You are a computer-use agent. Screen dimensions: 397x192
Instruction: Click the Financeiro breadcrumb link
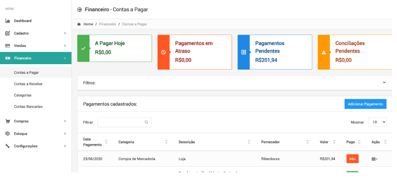107,24
